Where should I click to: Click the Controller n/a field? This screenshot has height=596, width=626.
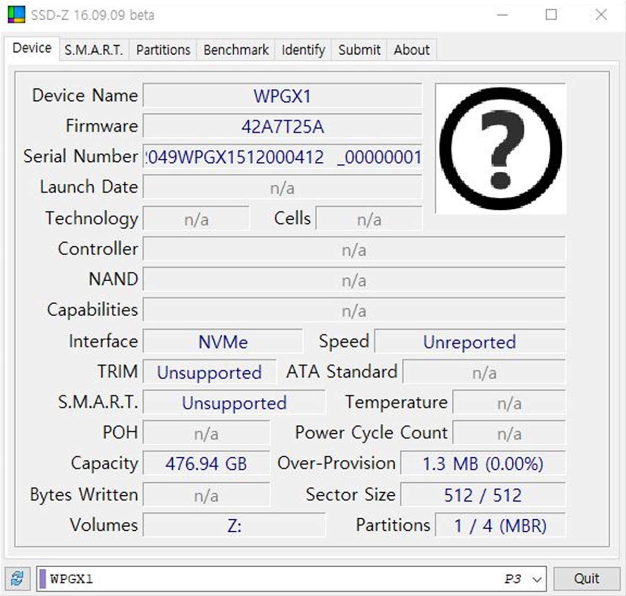click(x=354, y=250)
